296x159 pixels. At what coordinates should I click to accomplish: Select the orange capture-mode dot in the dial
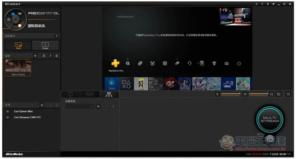point(20,25)
